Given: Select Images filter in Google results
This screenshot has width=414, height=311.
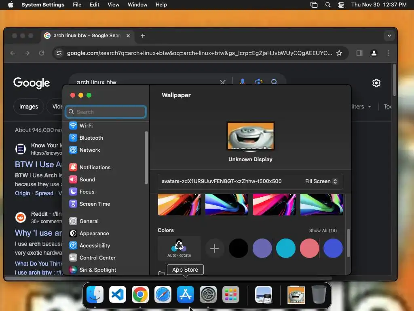Looking at the screenshot, I should coord(29,107).
